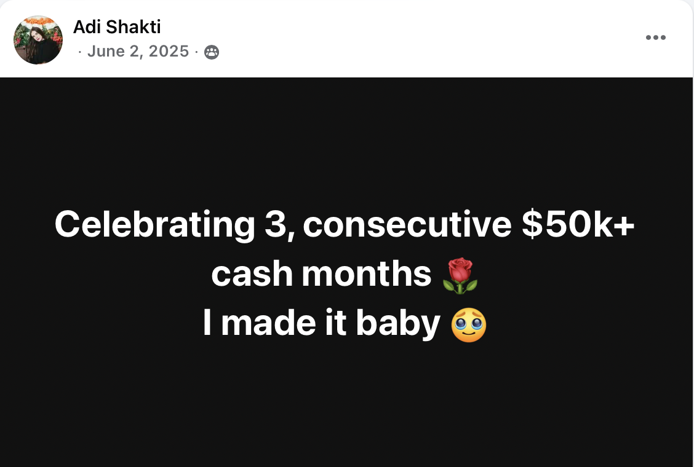Click the word "baby" in the post

click(x=397, y=325)
